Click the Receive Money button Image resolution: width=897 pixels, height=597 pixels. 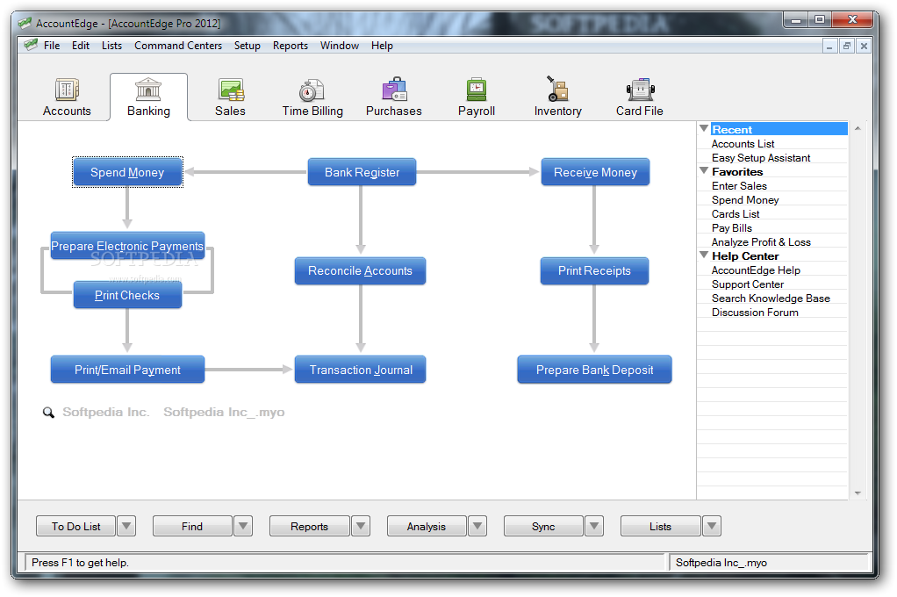595,172
